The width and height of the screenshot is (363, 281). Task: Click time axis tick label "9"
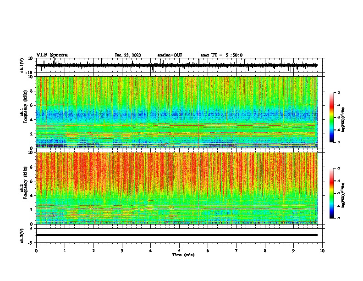coord(293,251)
